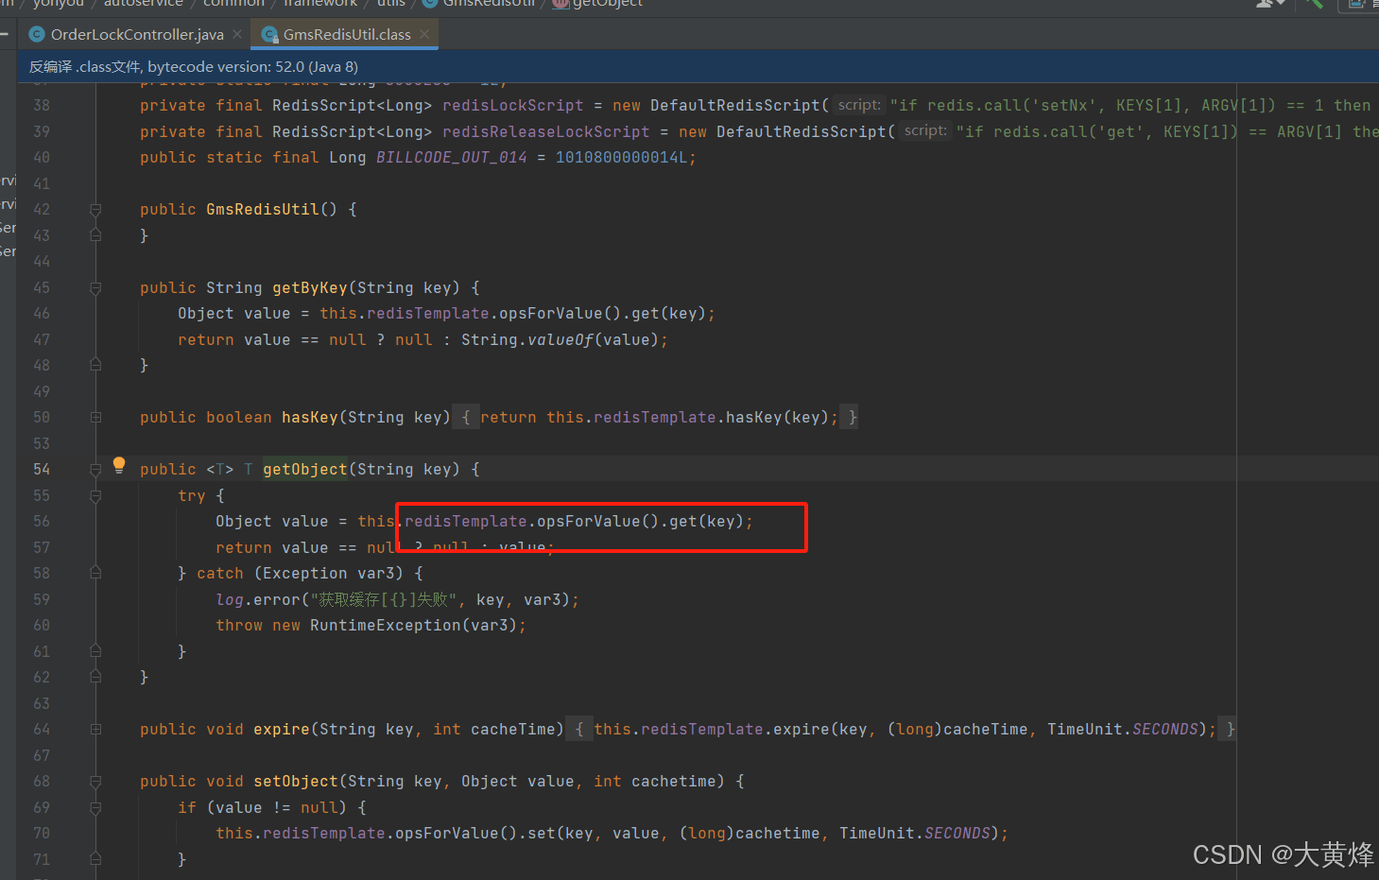Collapse the getObject method at line 54

[95, 469]
